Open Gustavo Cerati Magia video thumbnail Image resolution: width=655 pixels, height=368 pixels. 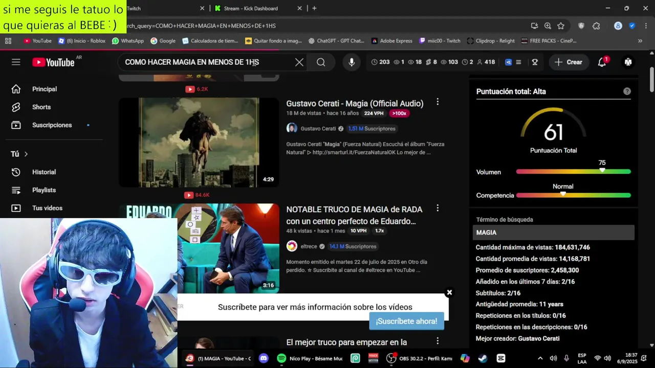[199, 143]
